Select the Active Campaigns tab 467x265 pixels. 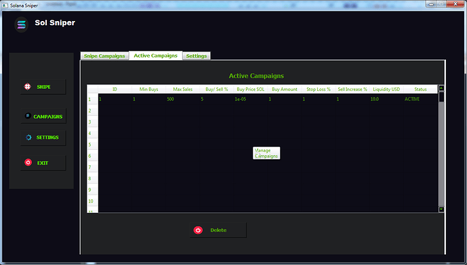tap(155, 56)
